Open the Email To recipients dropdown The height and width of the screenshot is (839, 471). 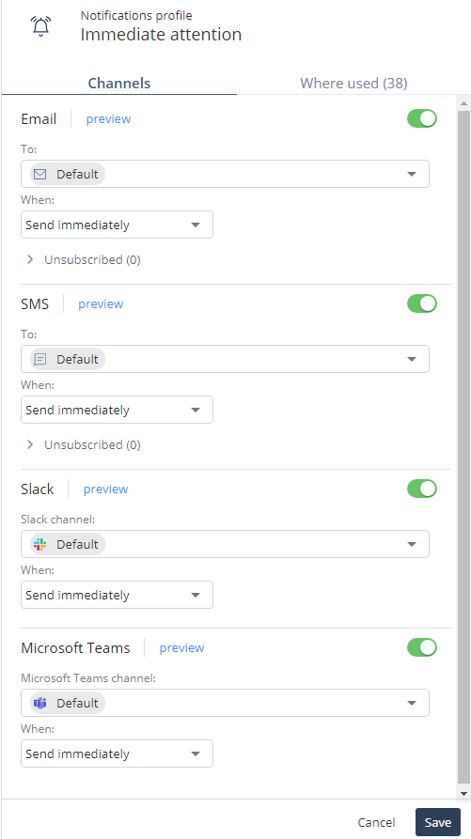click(225, 174)
